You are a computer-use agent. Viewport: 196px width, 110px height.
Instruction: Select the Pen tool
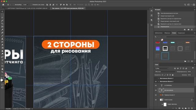click(x=2, y=57)
